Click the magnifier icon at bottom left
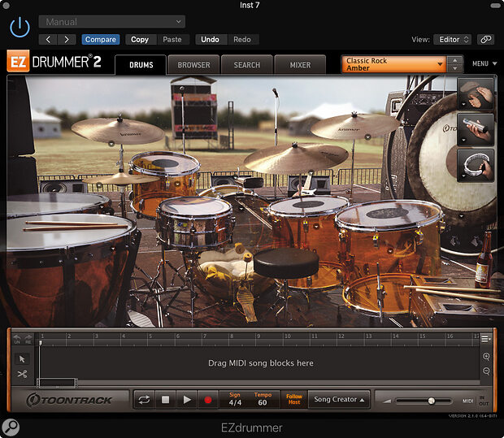The width and height of the screenshot is (504, 438). pyautogui.click(x=11, y=427)
